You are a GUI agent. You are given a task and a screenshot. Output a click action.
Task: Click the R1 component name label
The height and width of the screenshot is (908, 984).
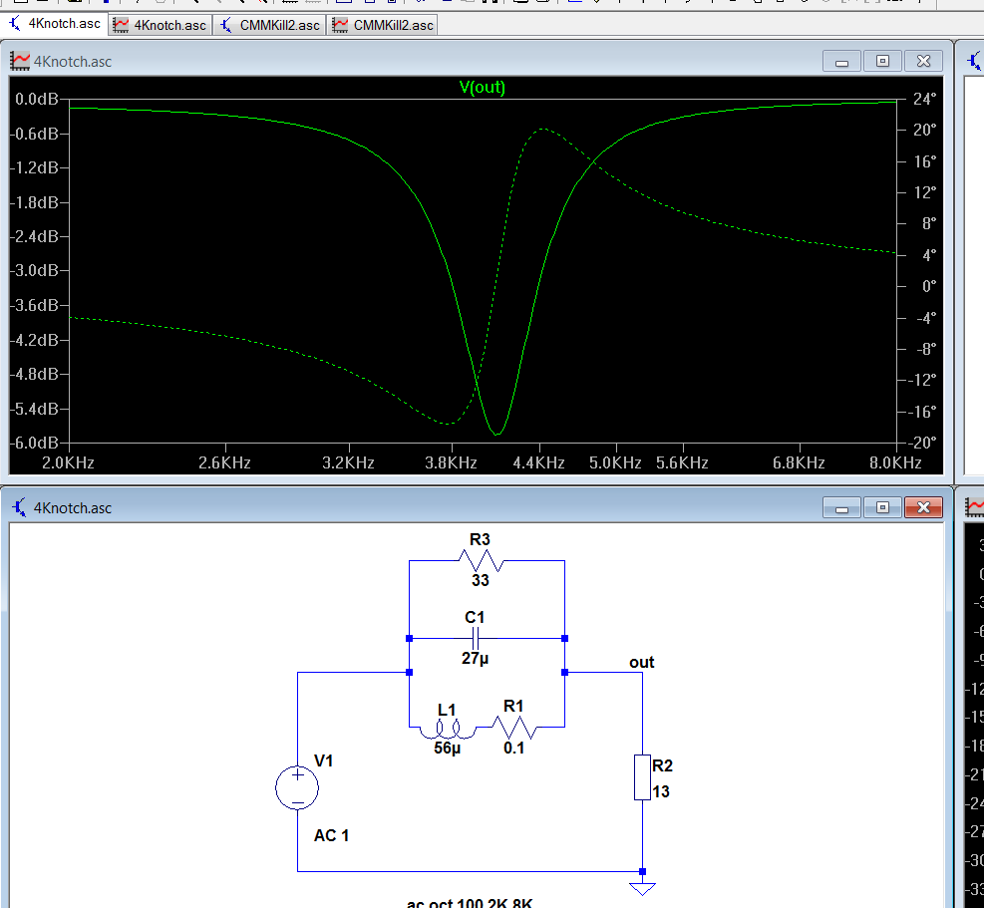[513, 706]
